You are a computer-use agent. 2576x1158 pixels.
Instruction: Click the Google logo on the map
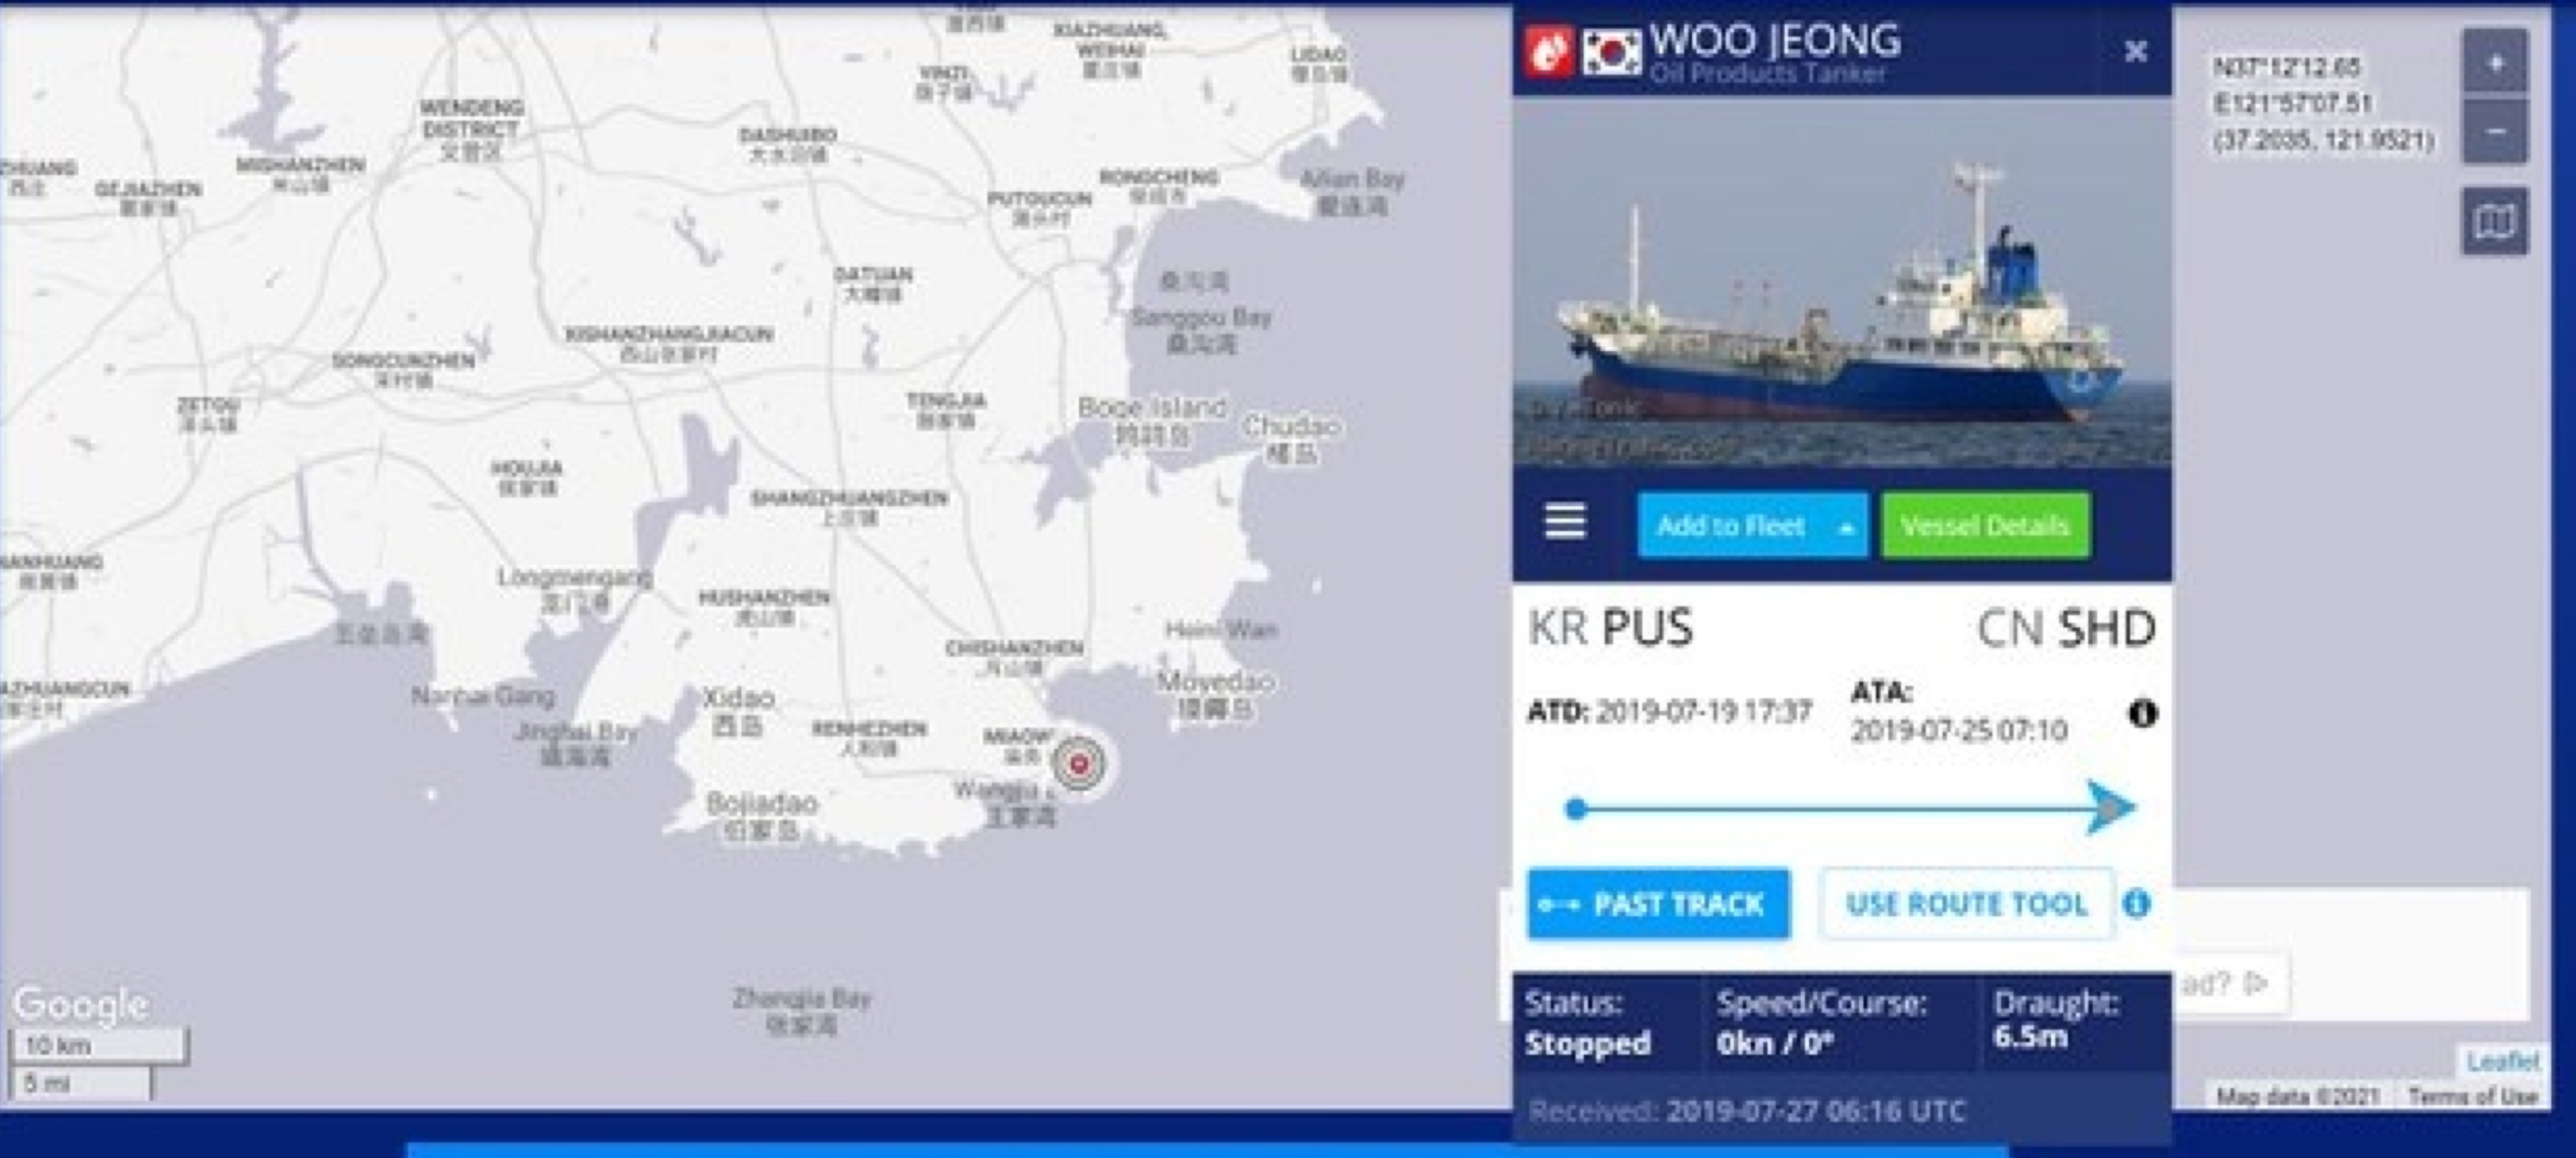81,1004
